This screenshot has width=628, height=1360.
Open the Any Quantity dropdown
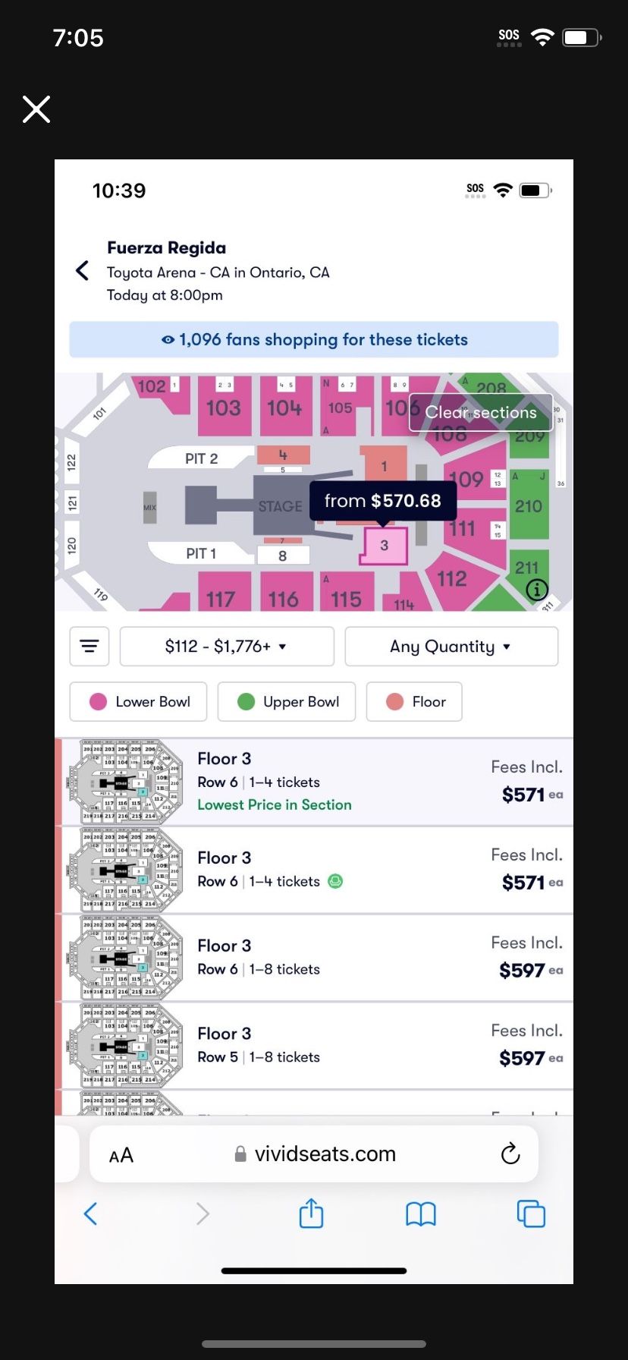click(451, 647)
